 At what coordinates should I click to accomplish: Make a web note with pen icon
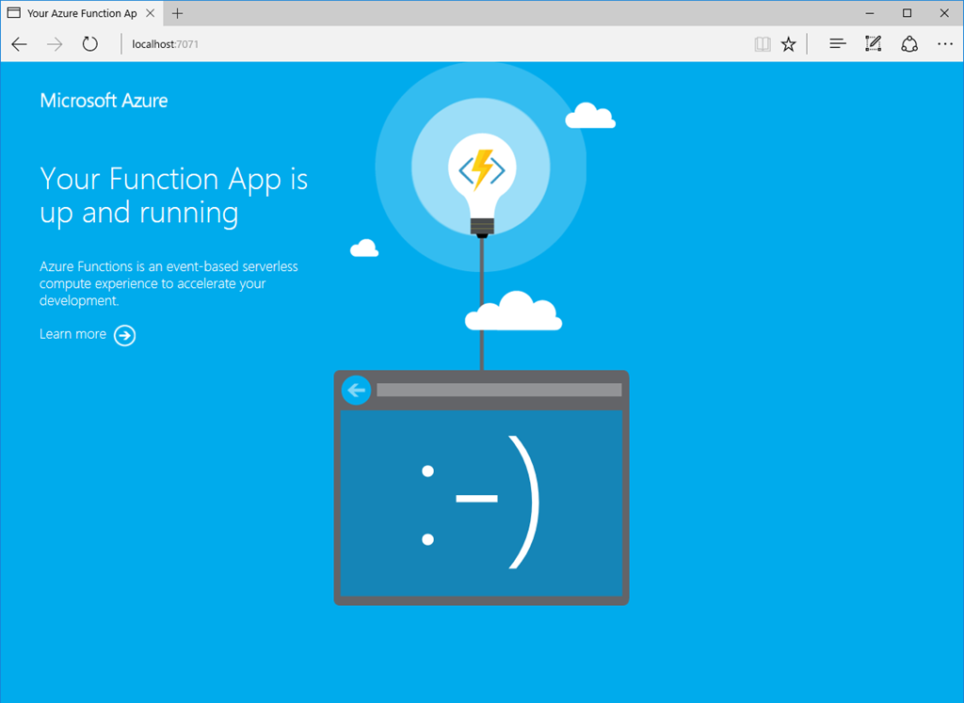(873, 43)
